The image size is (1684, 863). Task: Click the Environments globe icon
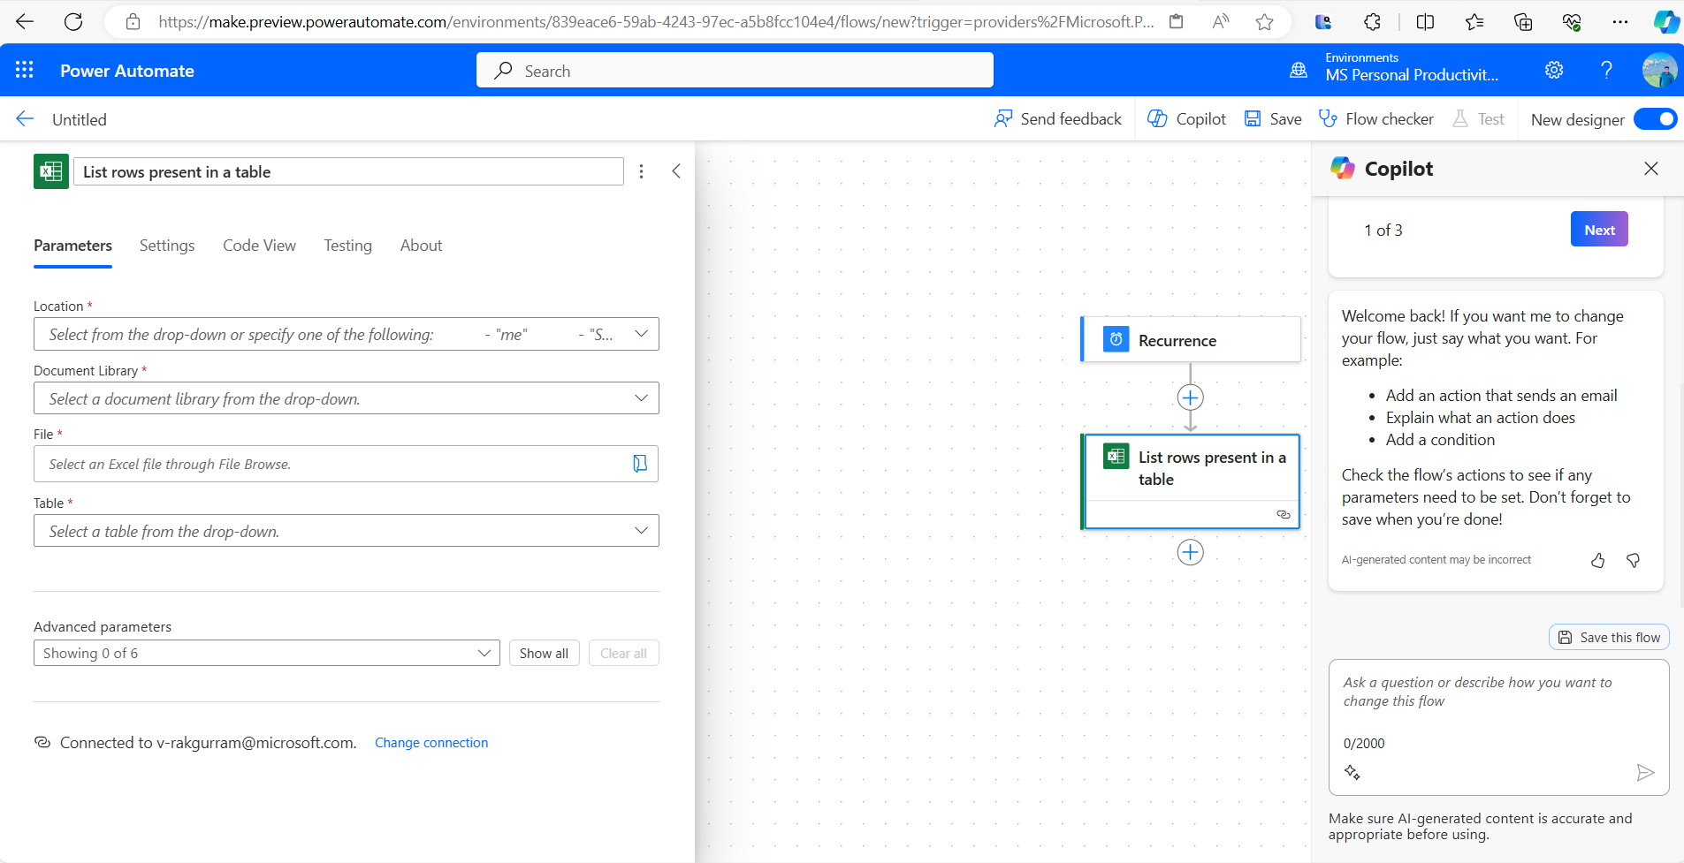[x=1299, y=70]
